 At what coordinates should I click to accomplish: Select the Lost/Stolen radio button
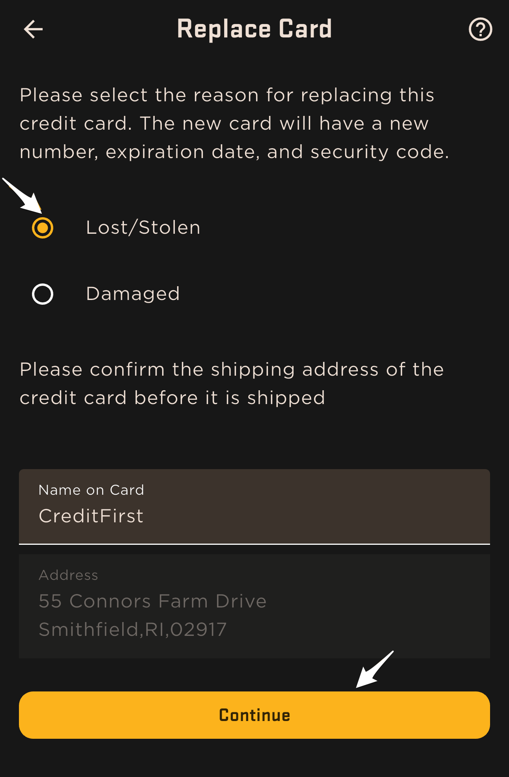[x=43, y=228]
